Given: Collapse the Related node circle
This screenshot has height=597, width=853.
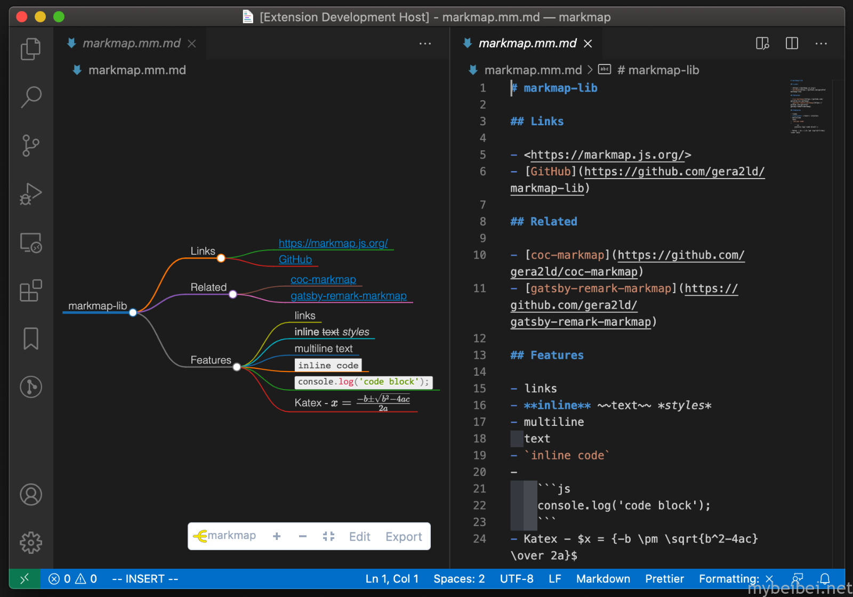Looking at the screenshot, I should coord(233,294).
